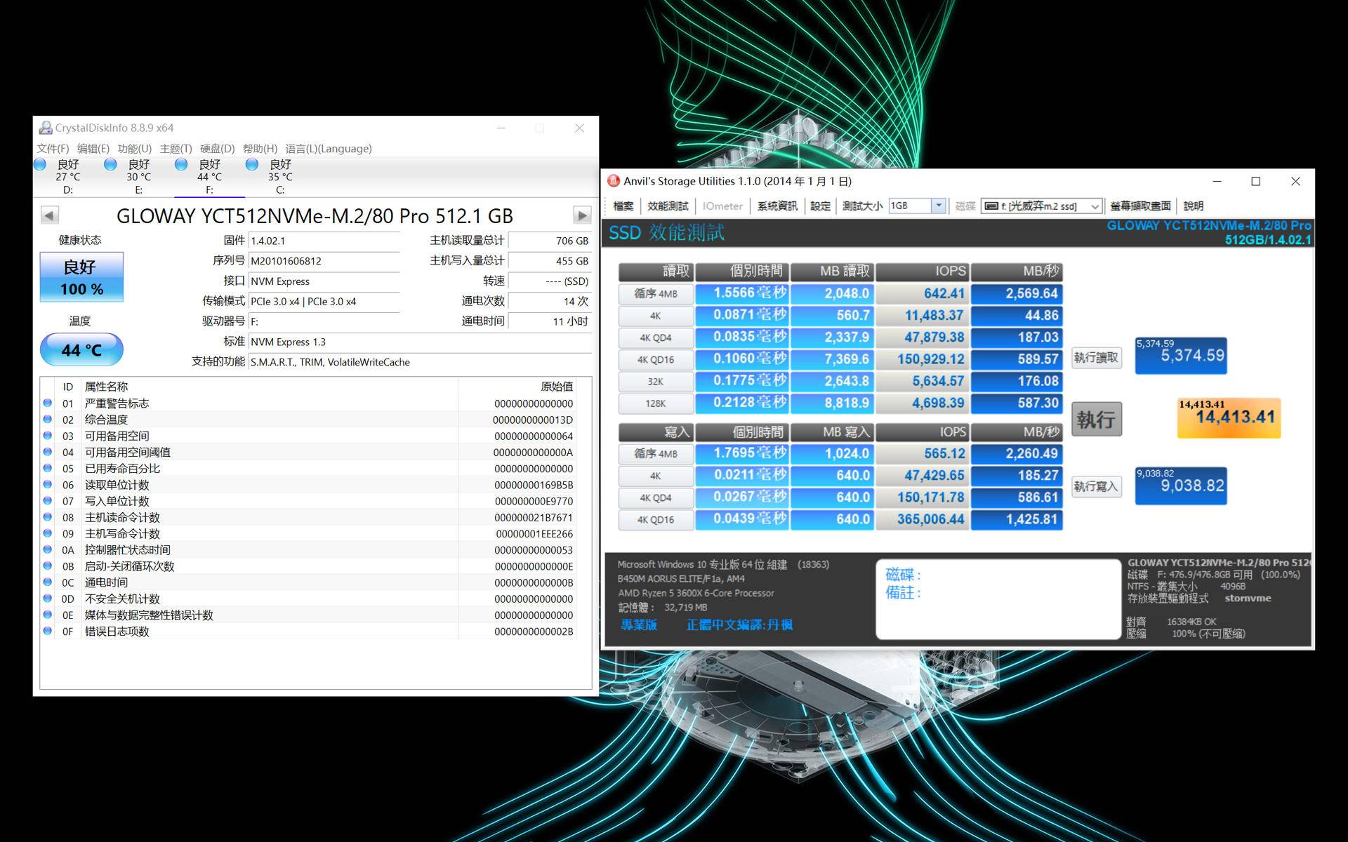The image size is (1348, 842).
Task: Open the drive selection dropdown f: 光威弈m.2 ssd
Action: tap(1041, 206)
